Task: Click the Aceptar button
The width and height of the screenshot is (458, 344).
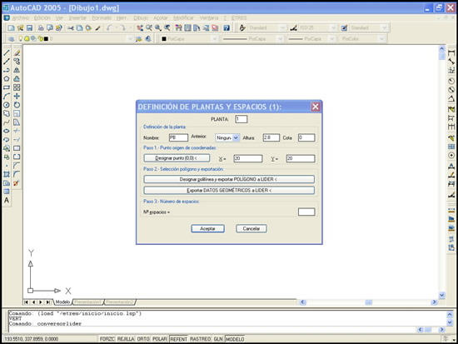Action: coord(207,228)
